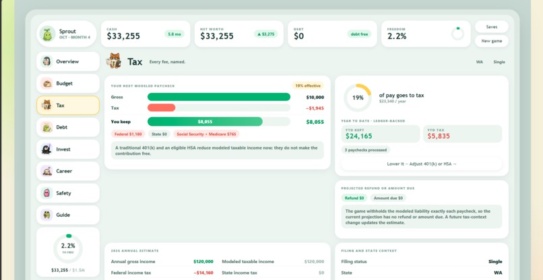This screenshot has height=280, width=543.
Task: Click the Debt frog icon
Action: (46, 127)
